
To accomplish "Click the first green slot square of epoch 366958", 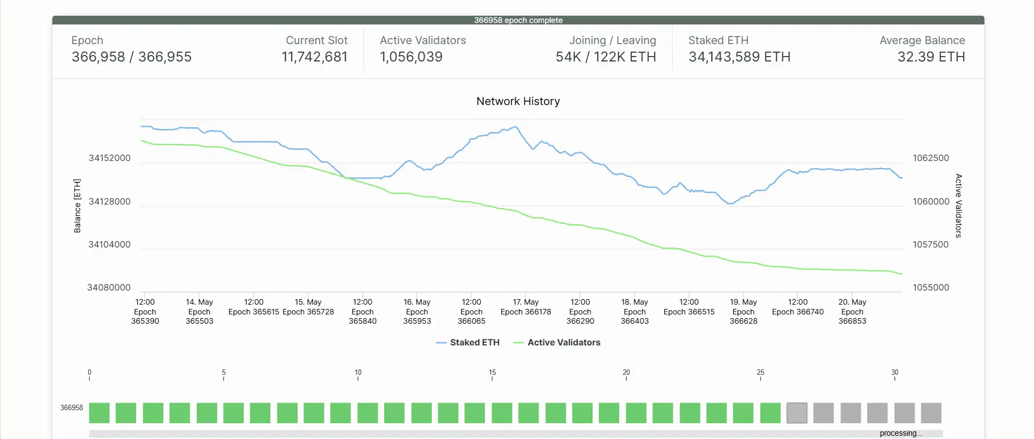I will (99, 413).
